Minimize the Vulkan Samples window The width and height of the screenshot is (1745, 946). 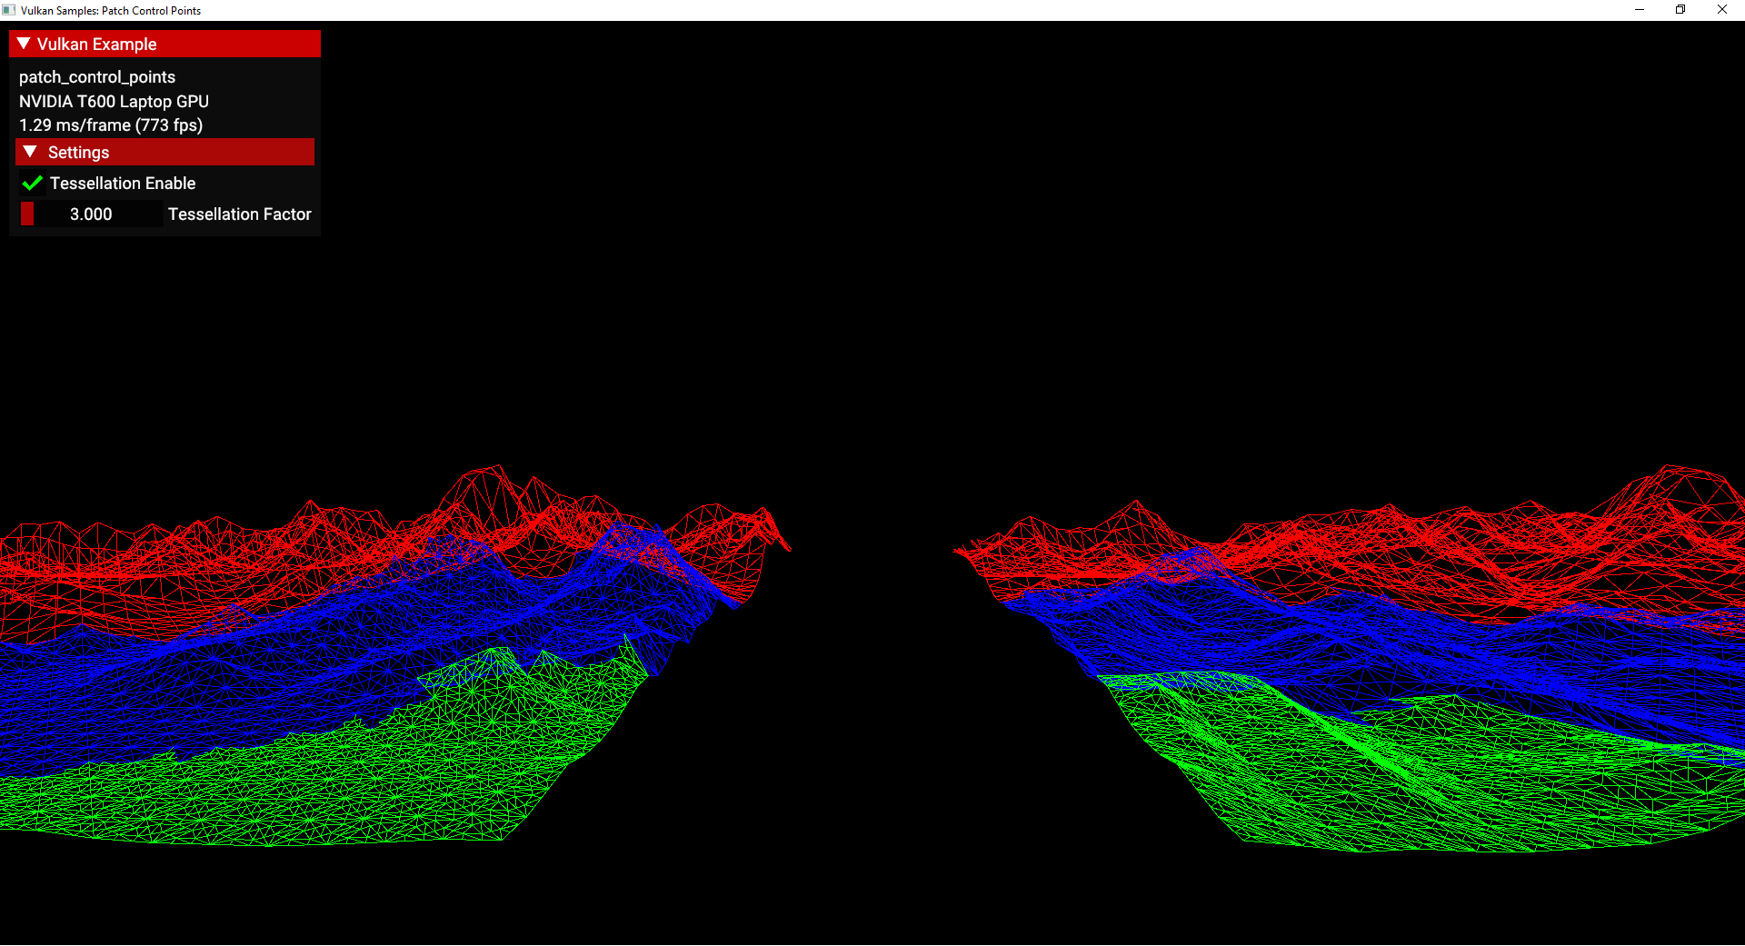pyautogui.click(x=1640, y=10)
